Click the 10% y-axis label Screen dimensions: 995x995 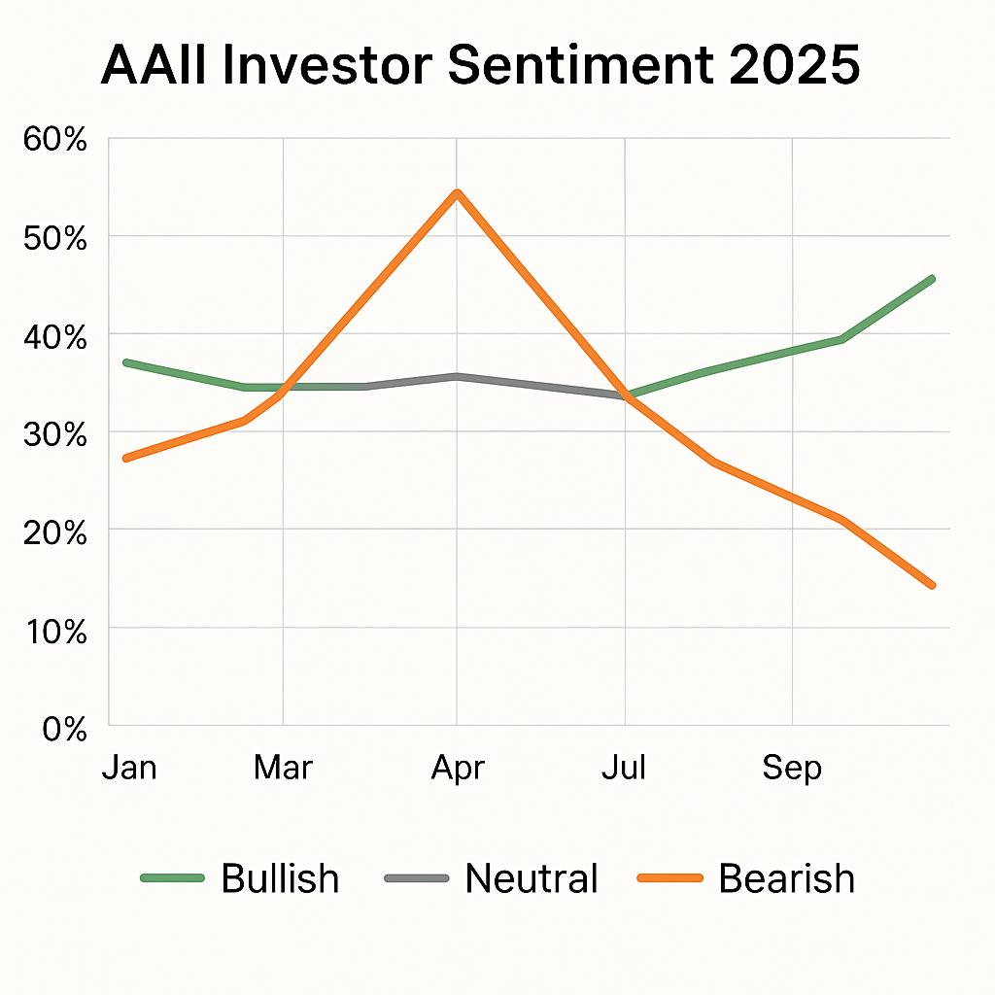pyautogui.click(x=53, y=631)
